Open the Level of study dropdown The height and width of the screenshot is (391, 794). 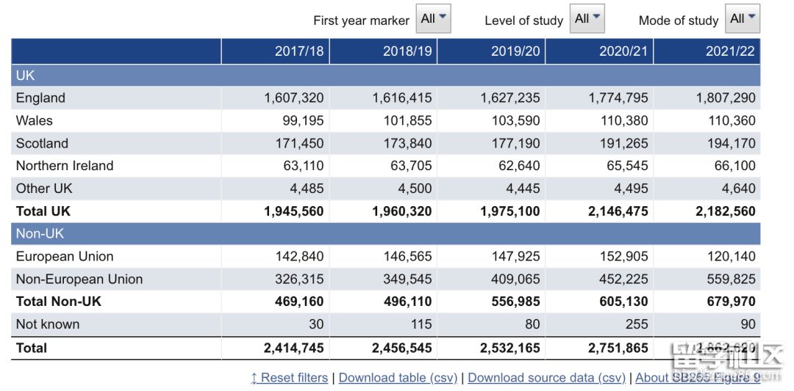click(587, 19)
